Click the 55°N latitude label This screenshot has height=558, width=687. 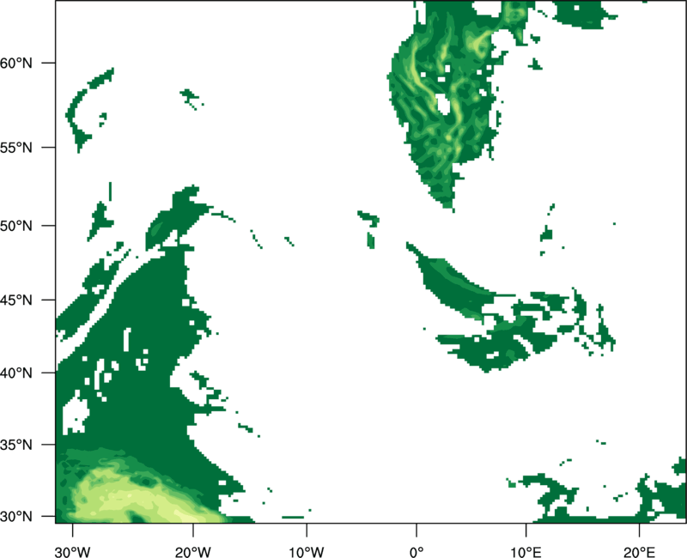[x=15, y=148]
